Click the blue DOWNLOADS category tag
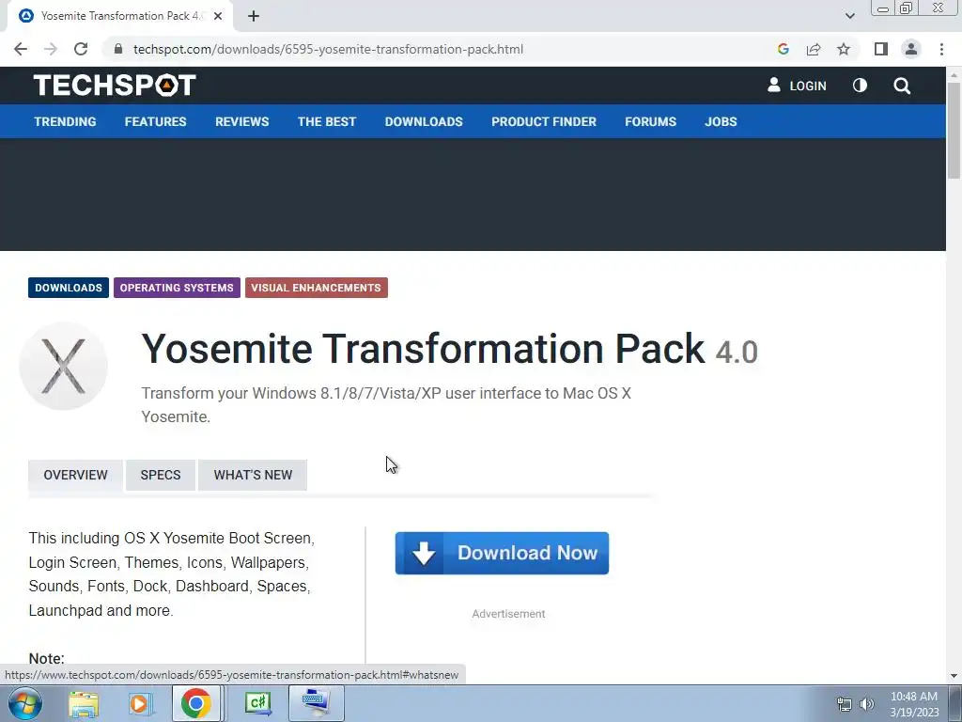 pyautogui.click(x=69, y=288)
